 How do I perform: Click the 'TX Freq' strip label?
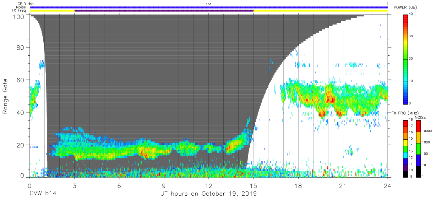pyautogui.click(x=19, y=11)
